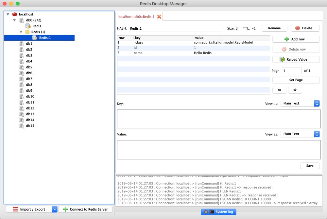The width and height of the screenshot is (327, 219).
Task: Click the db0 database icon
Action: pos(22,20)
